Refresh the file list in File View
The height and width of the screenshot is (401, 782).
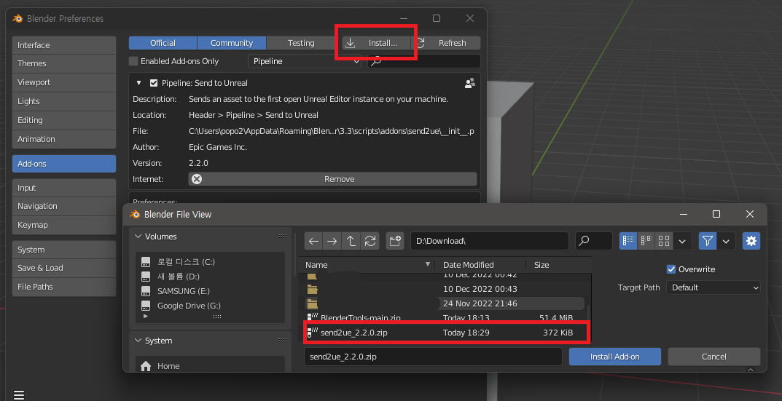[370, 241]
